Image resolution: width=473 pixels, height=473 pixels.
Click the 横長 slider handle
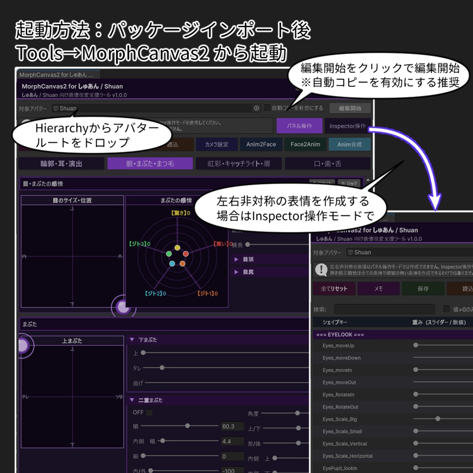coord(248,244)
